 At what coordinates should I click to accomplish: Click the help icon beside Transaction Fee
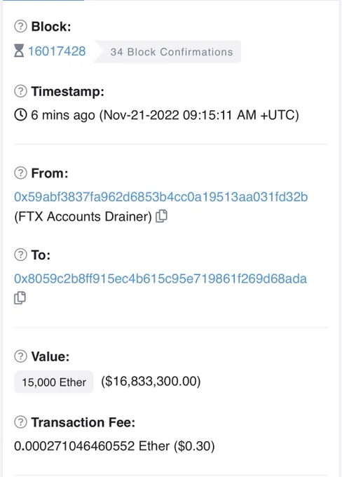click(20, 422)
